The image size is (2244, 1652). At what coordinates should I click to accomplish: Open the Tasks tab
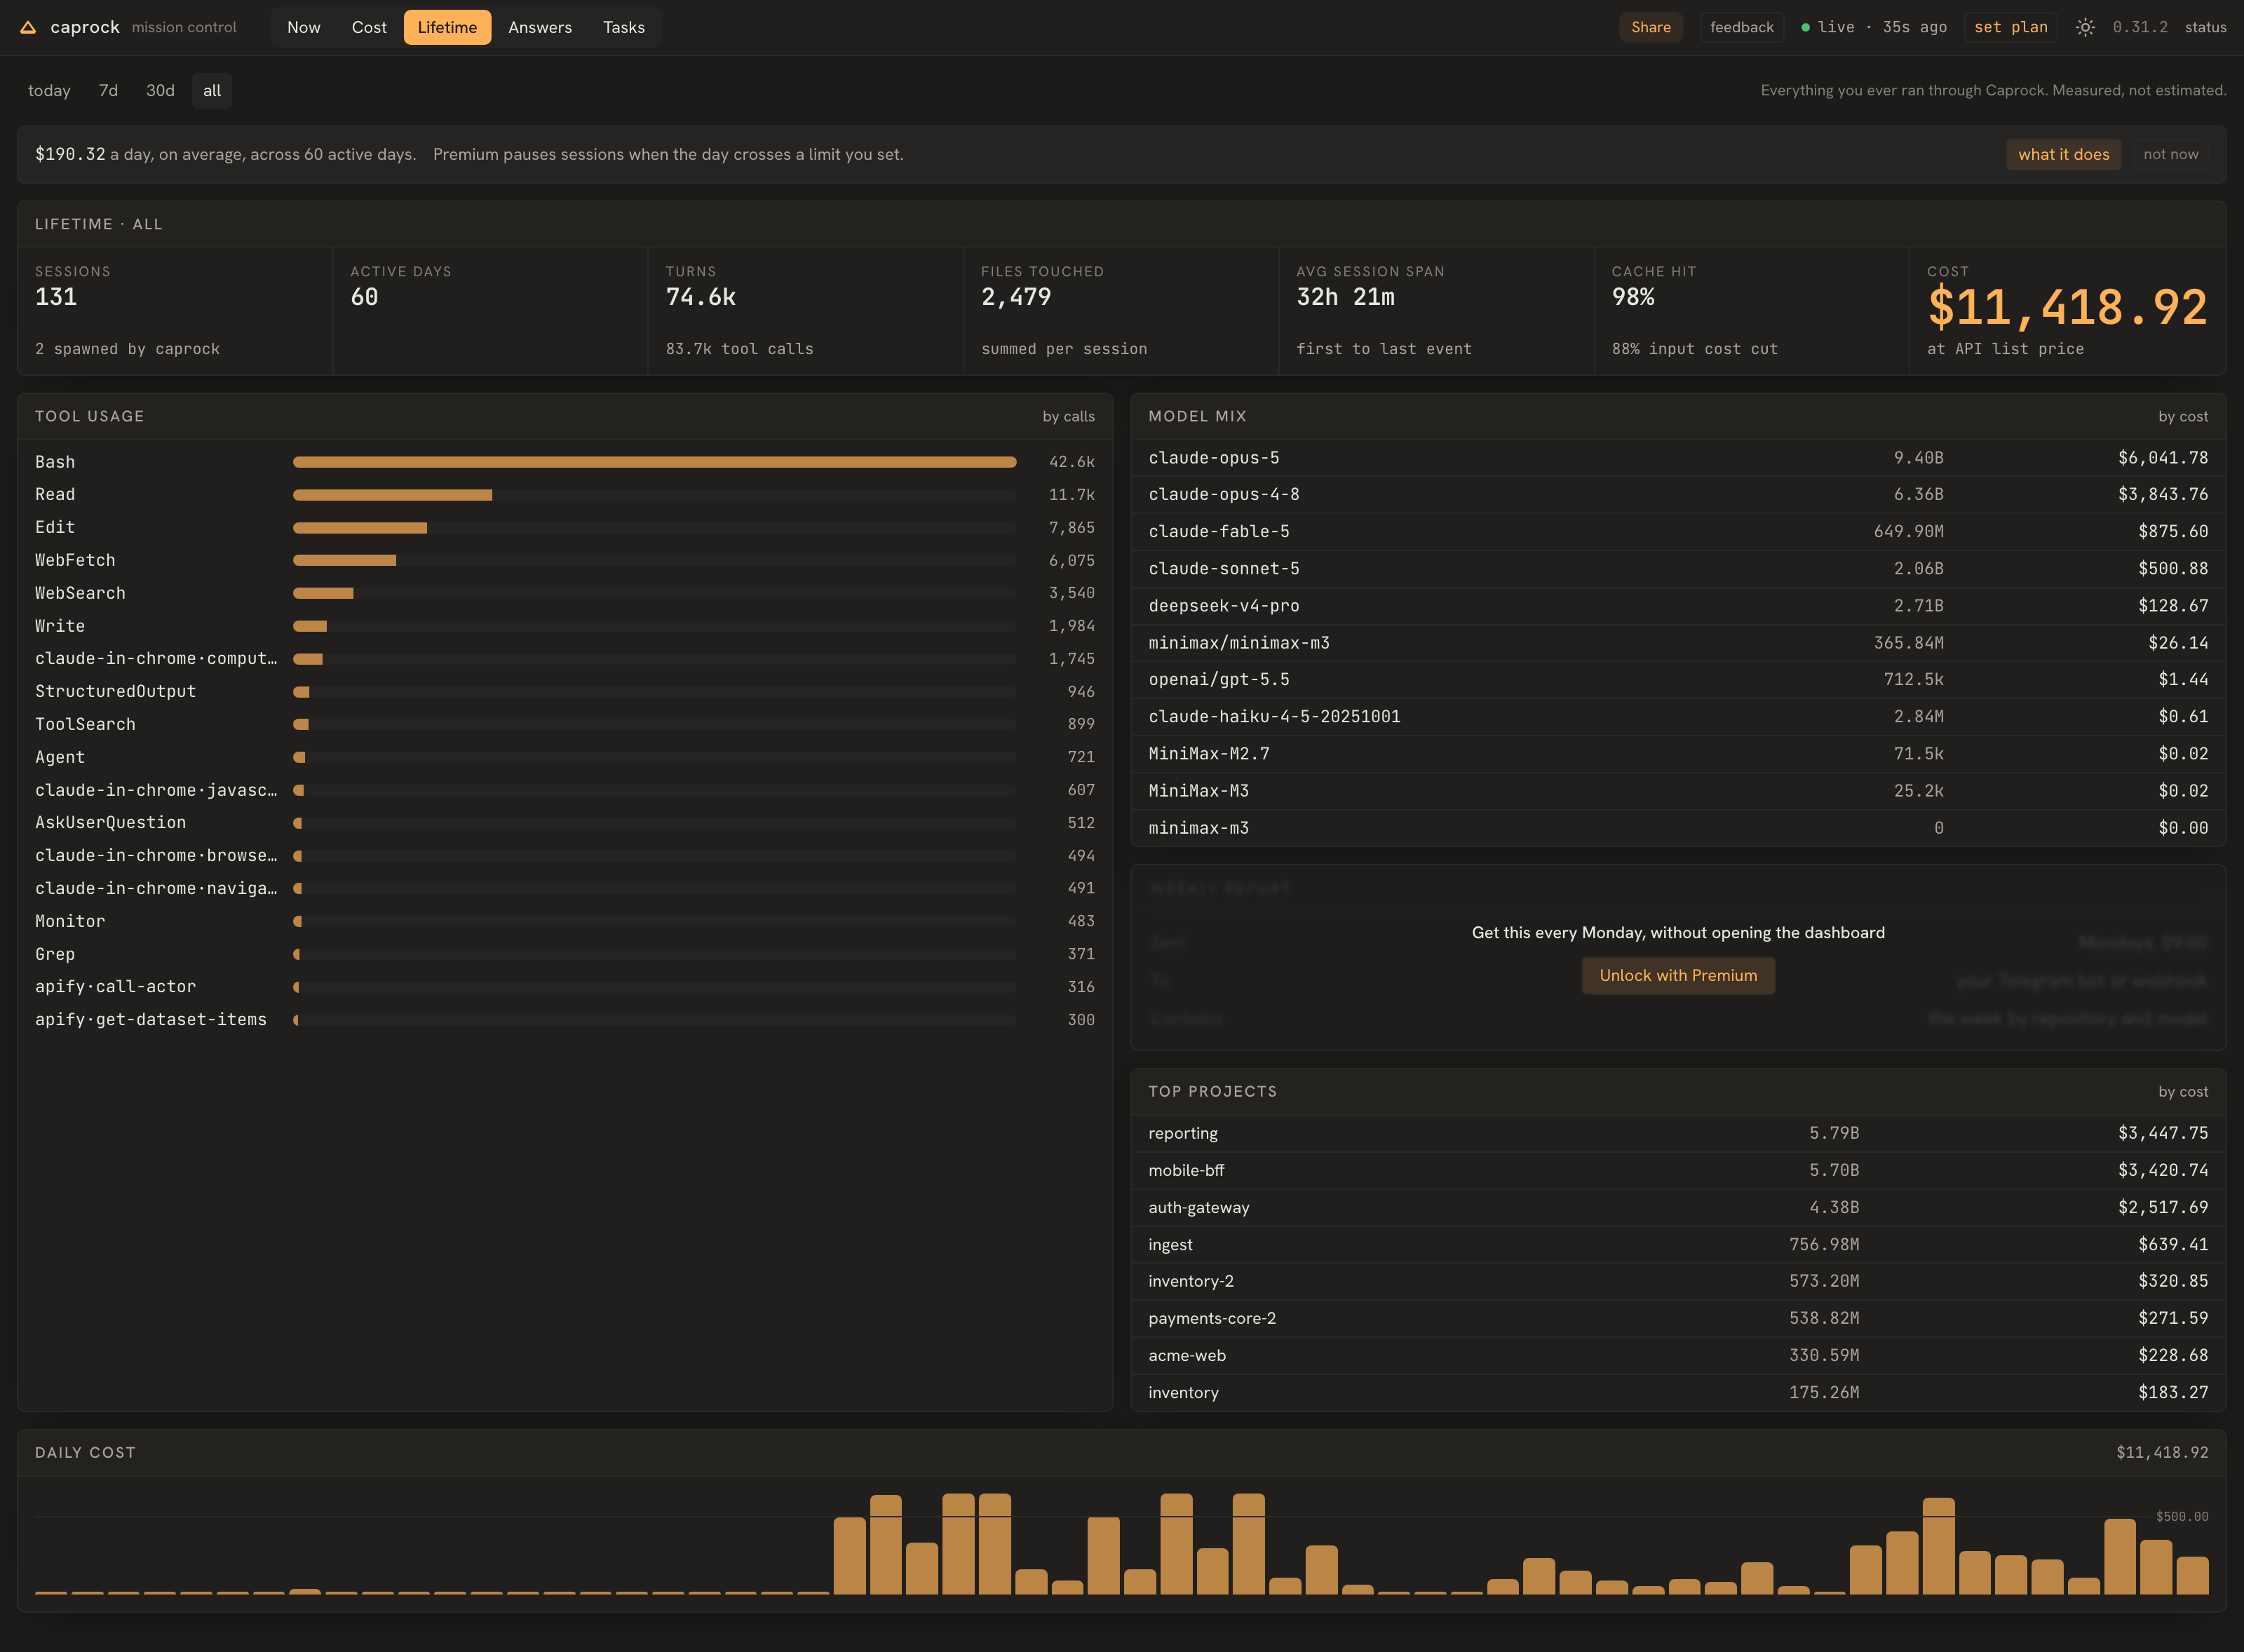pos(624,27)
